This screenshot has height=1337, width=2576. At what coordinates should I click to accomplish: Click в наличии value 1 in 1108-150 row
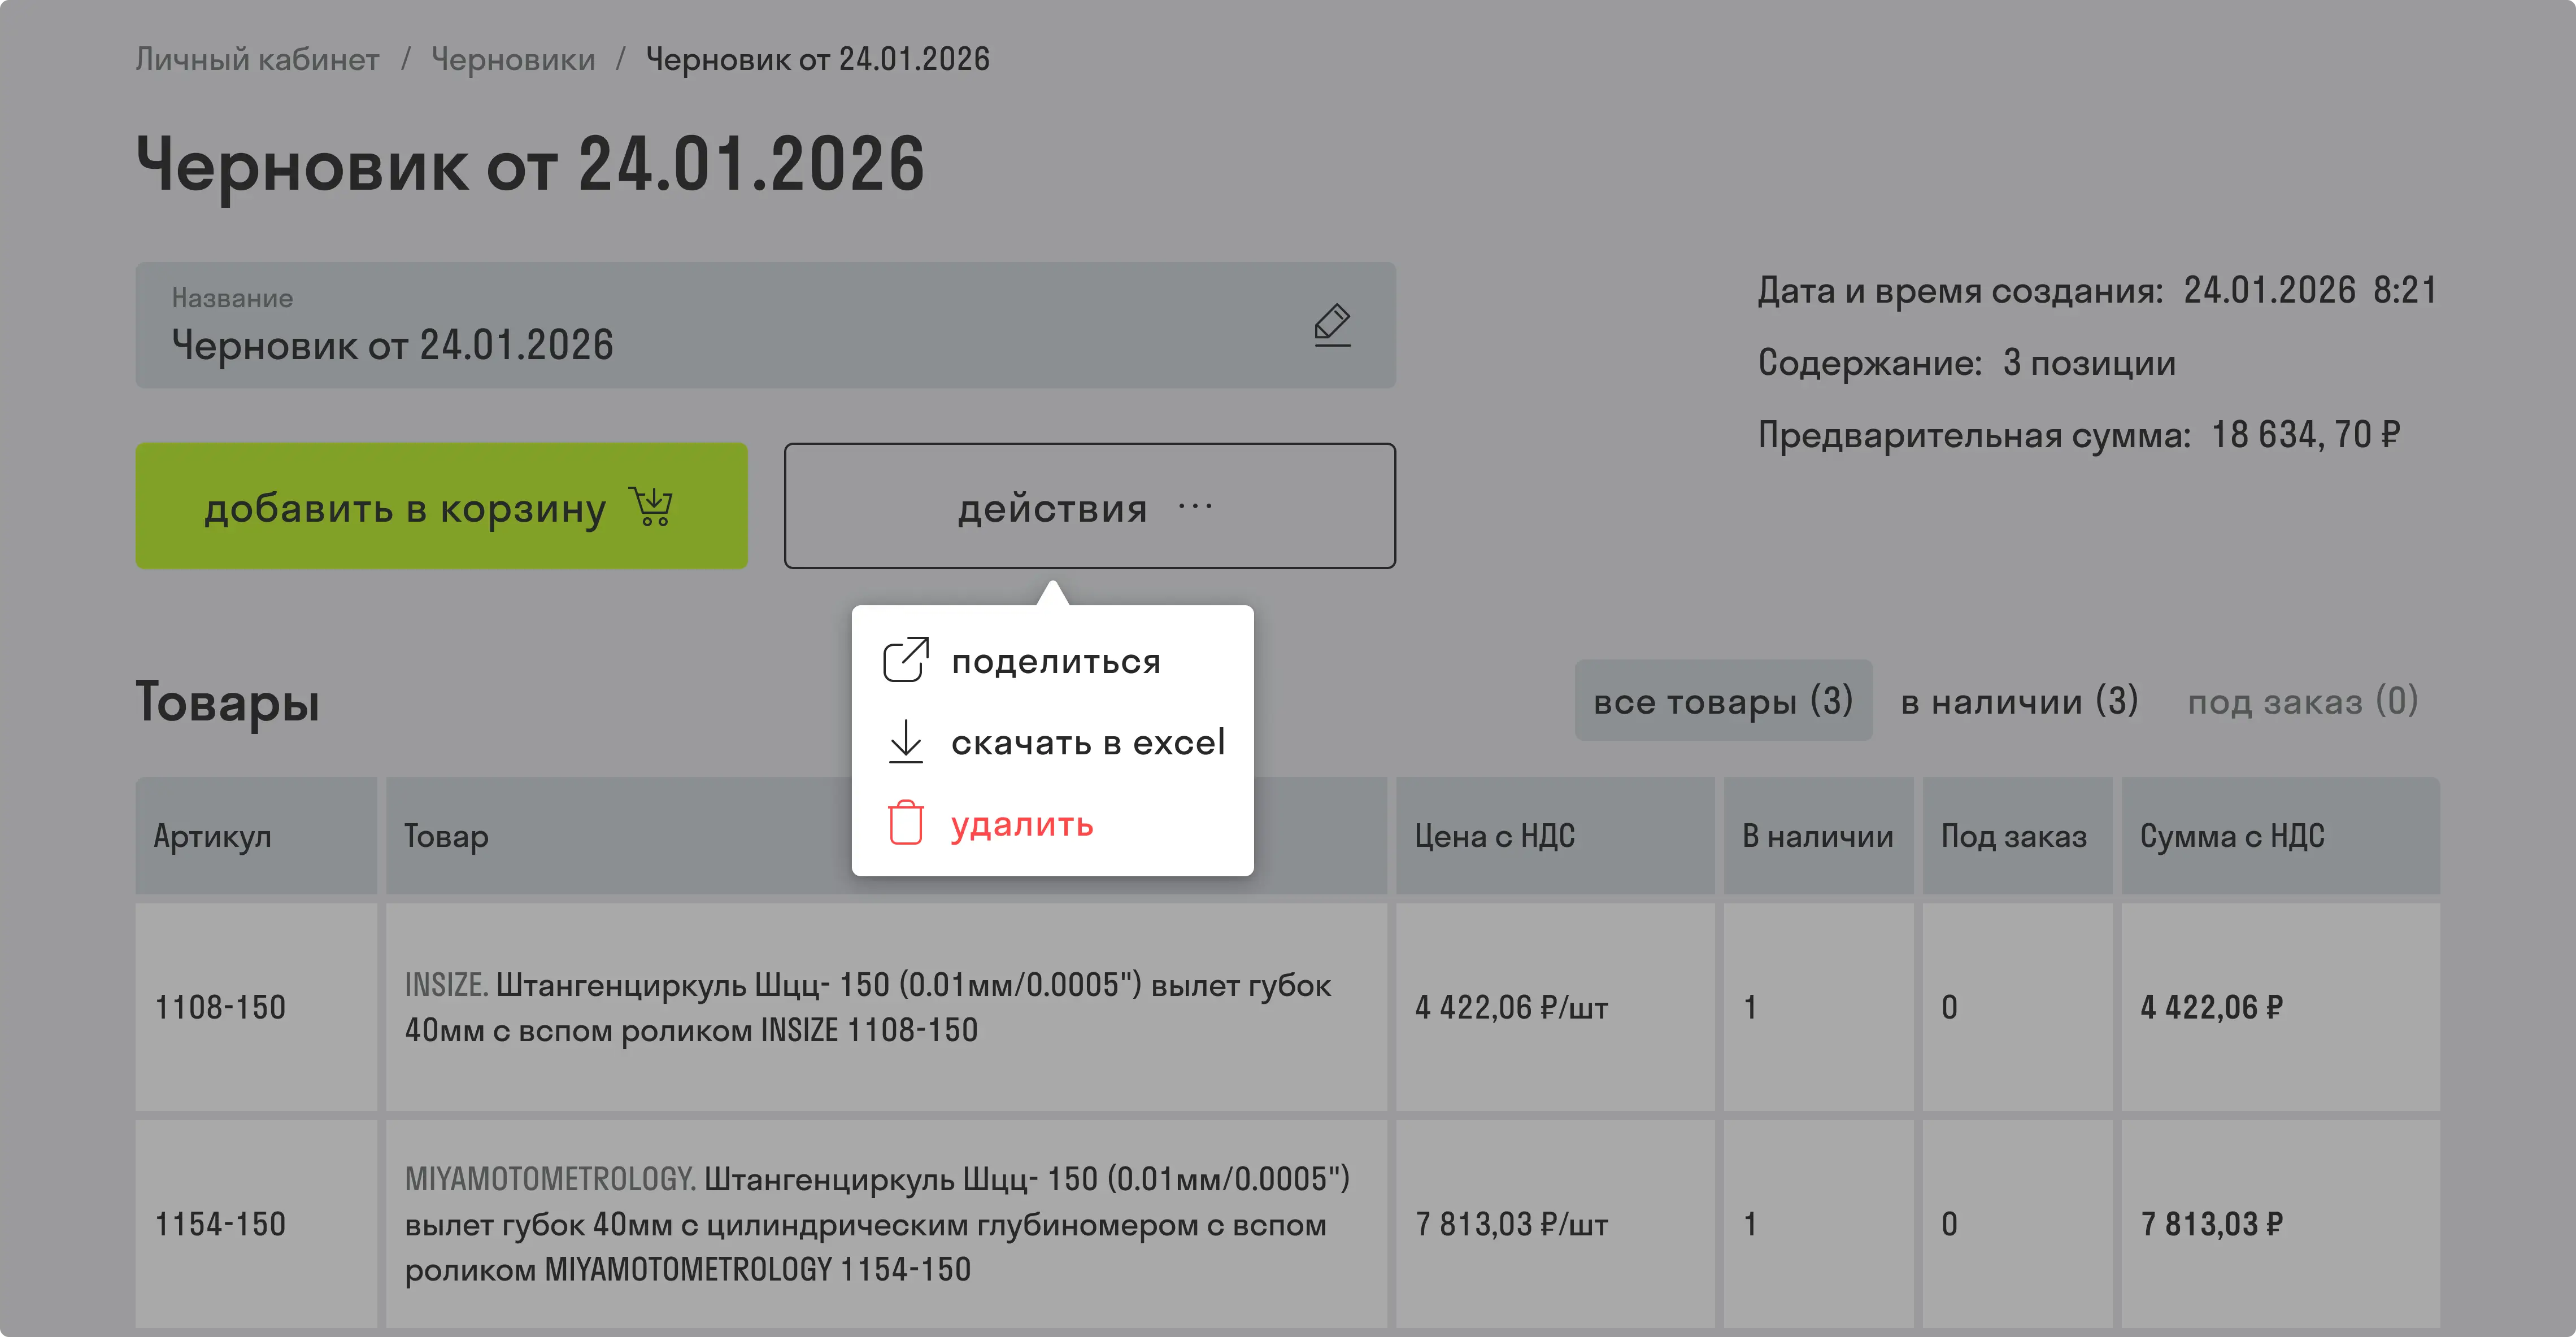pyautogui.click(x=1750, y=1007)
